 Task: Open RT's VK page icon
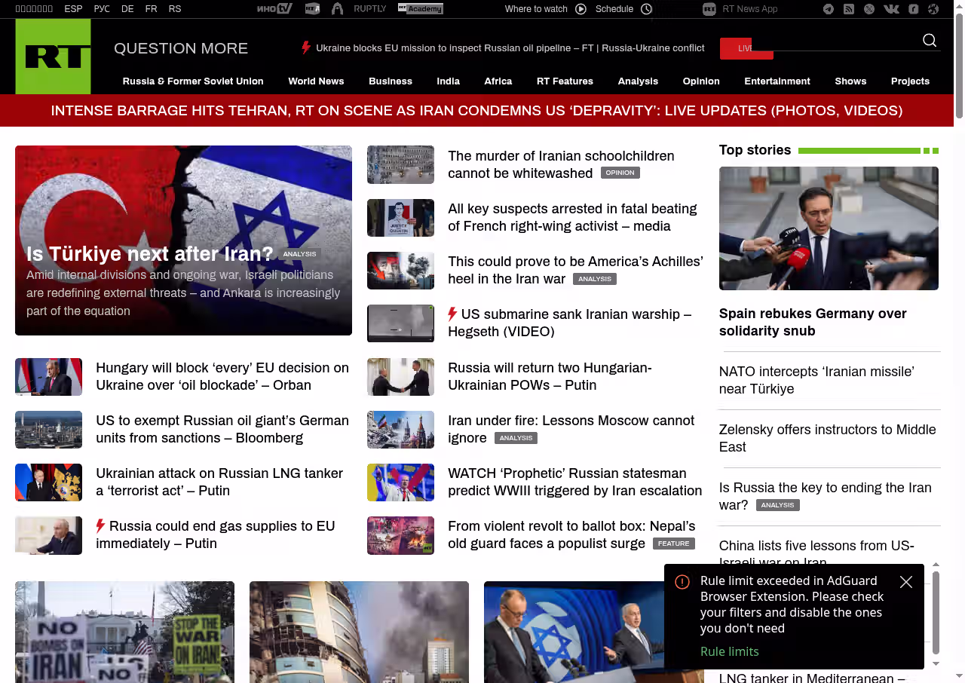click(891, 9)
